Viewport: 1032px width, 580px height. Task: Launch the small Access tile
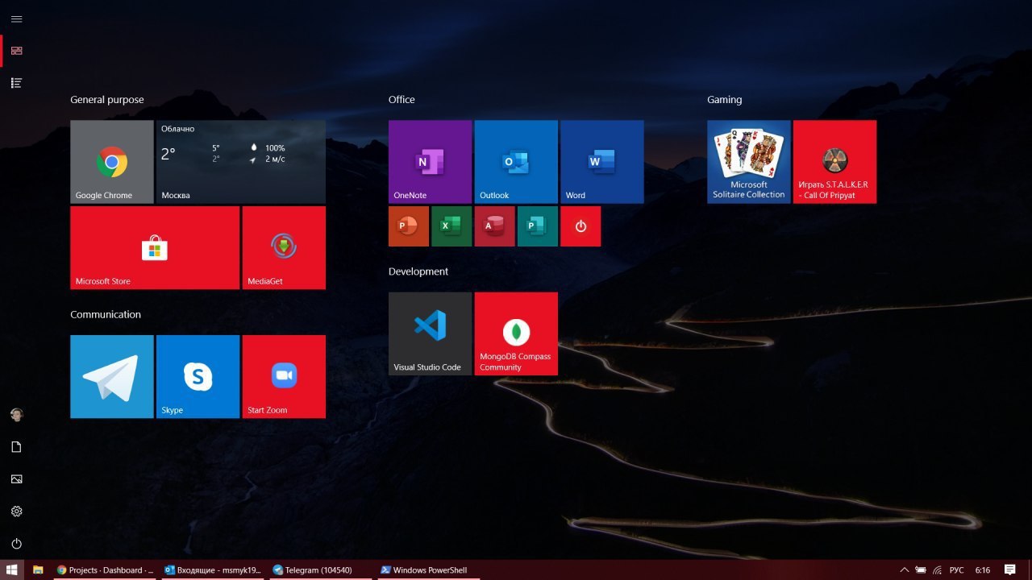494,226
